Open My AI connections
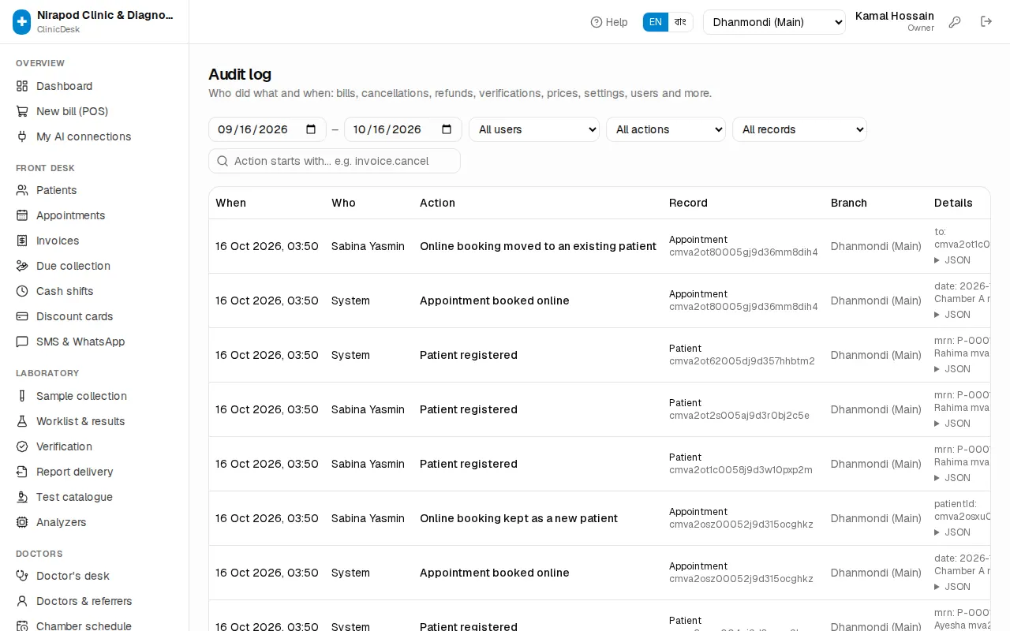Screen dimensions: 1010x631 [95, 136]
